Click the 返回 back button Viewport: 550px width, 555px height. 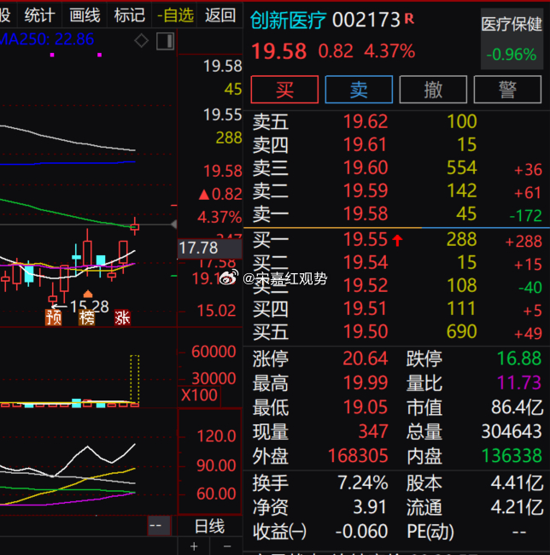tap(220, 15)
